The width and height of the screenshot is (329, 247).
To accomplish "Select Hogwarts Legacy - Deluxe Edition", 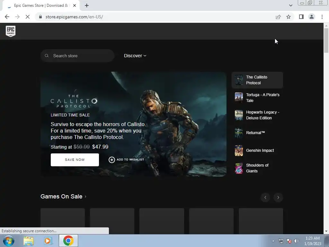I will pos(257,115).
